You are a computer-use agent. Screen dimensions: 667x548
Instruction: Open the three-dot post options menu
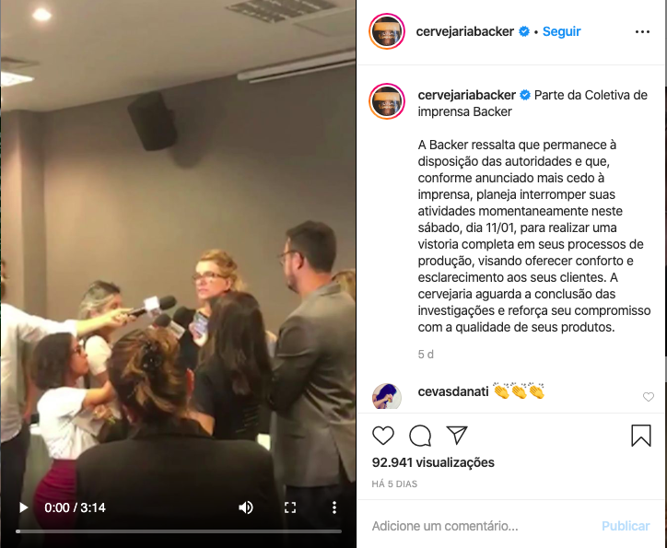coord(642,32)
